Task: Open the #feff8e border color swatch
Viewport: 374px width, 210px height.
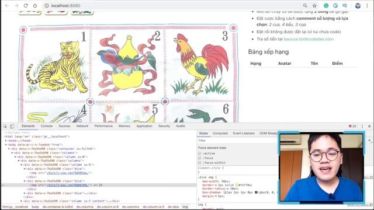Action: pyautogui.click(x=237, y=185)
